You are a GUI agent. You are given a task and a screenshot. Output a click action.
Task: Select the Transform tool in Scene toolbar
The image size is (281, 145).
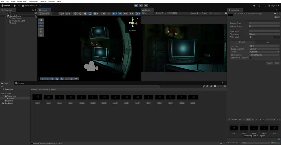(x=41, y=36)
